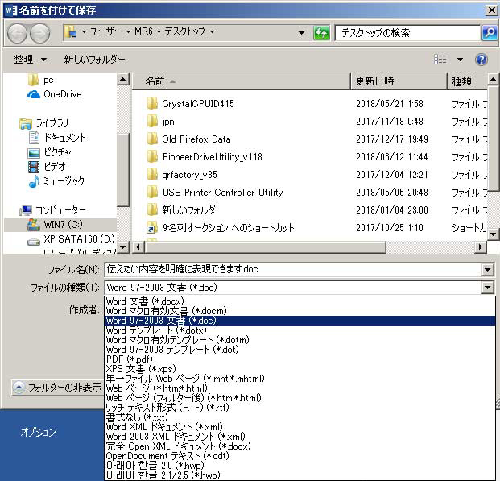Viewport: 500px width, 481px height.
Task: Open the ファイル名 history dropdown arrow
Action: click(x=486, y=270)
